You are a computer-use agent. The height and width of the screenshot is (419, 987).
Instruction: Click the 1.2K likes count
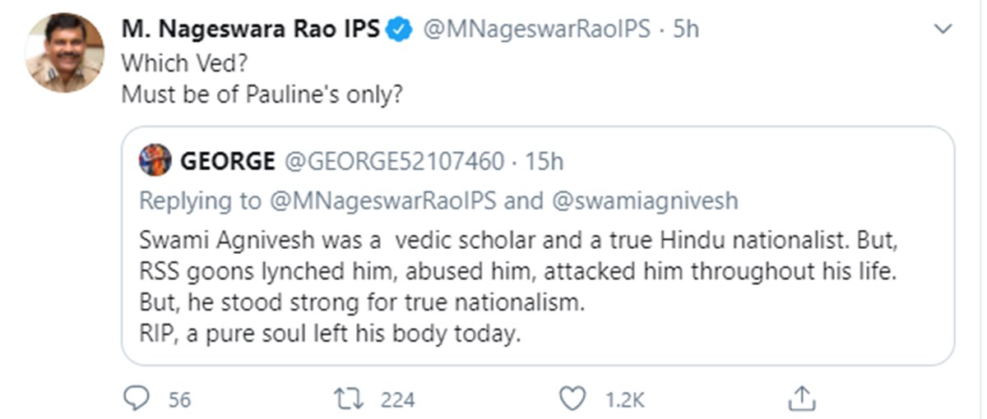(624, 400)
